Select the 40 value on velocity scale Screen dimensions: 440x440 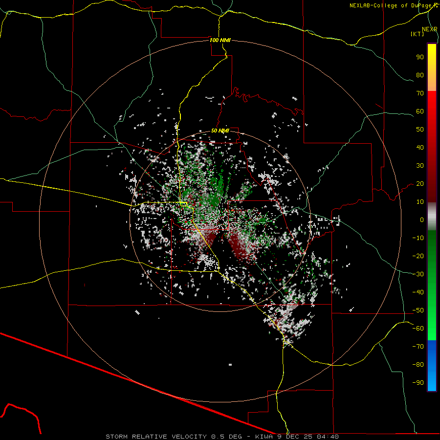pyautogui.click(x=420, y=147)
